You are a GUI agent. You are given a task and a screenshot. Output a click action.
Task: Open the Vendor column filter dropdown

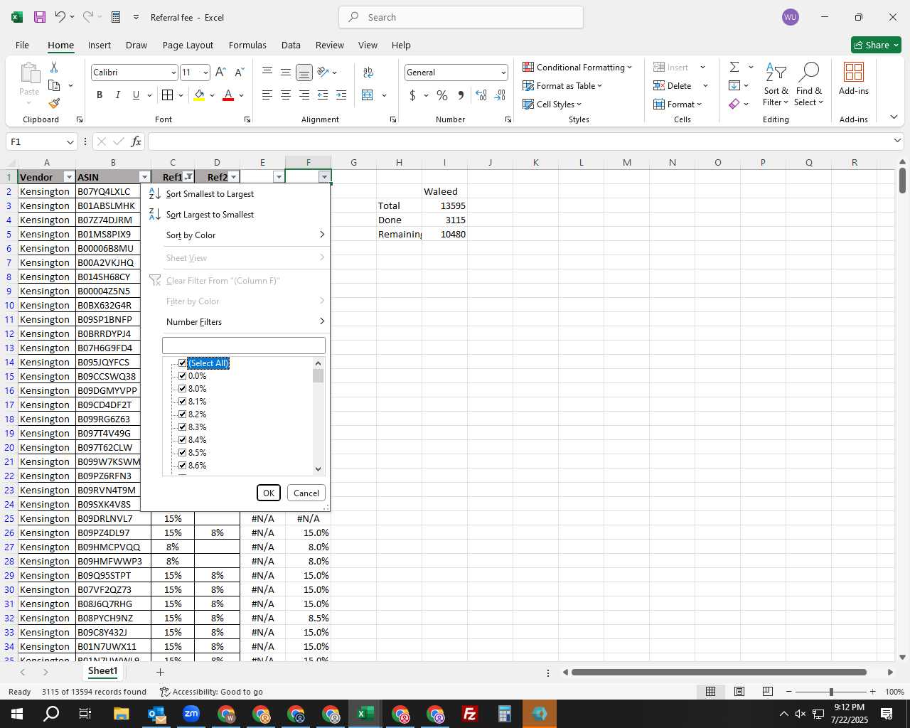tap(69, 177)
